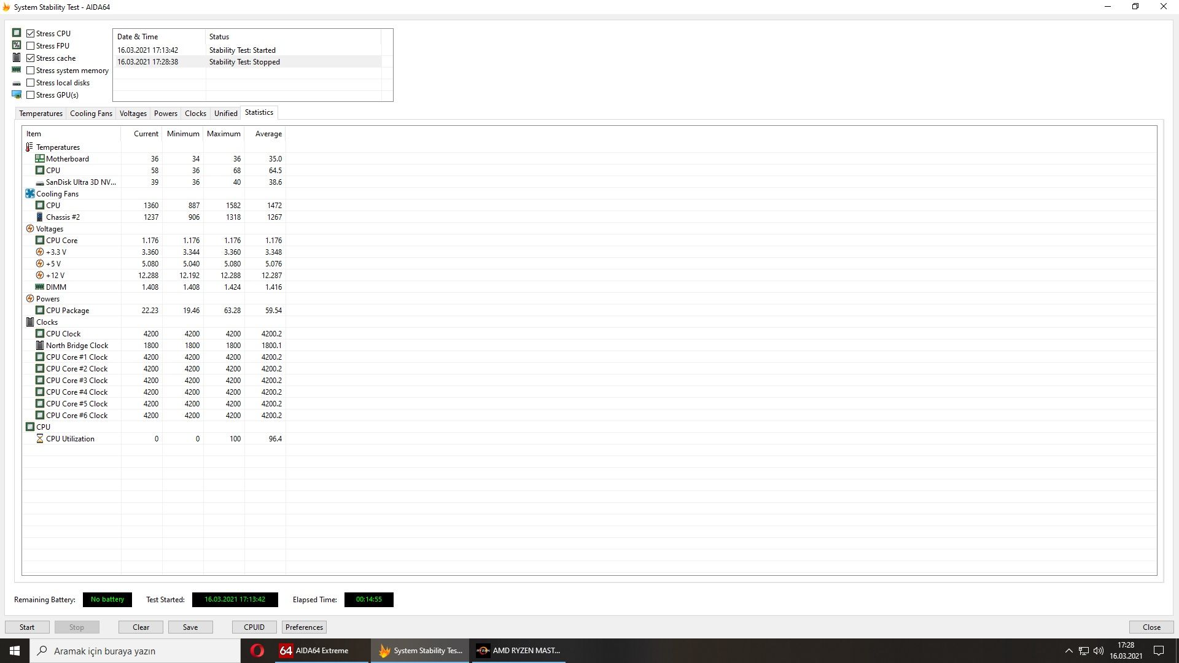Click the Preferences button

(x=304, y=627)
